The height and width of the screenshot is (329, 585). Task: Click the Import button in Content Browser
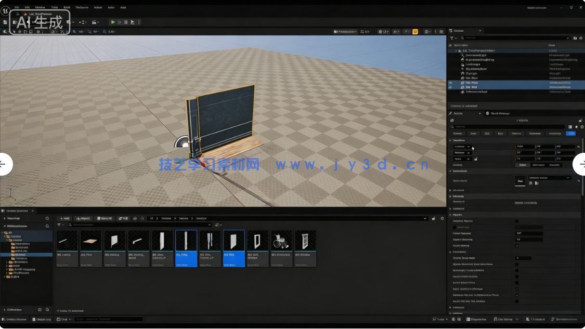pos(83,218)
